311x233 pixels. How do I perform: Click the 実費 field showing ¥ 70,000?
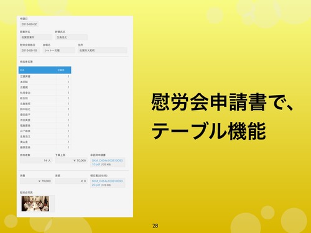36,181
